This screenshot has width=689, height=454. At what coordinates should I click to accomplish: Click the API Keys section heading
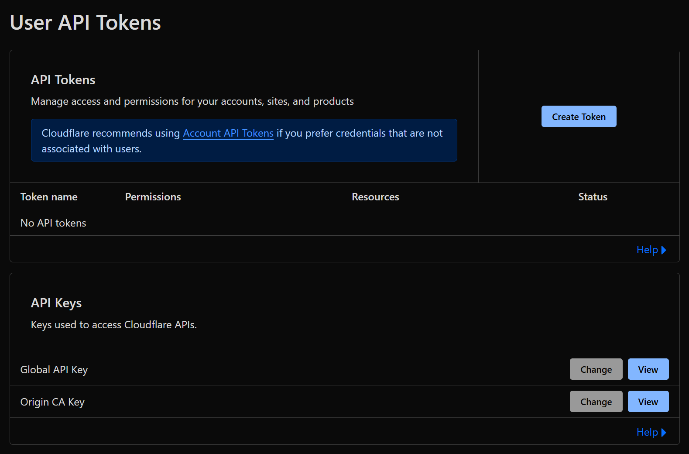click(x=56, y=303)
